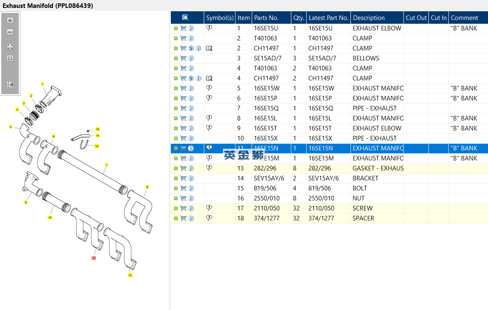Click the S icon on item 4 CH11497 row
Image resolution: width=488 pixels, height=310 pixels.
pyautogui.click(x=191, y=78)
